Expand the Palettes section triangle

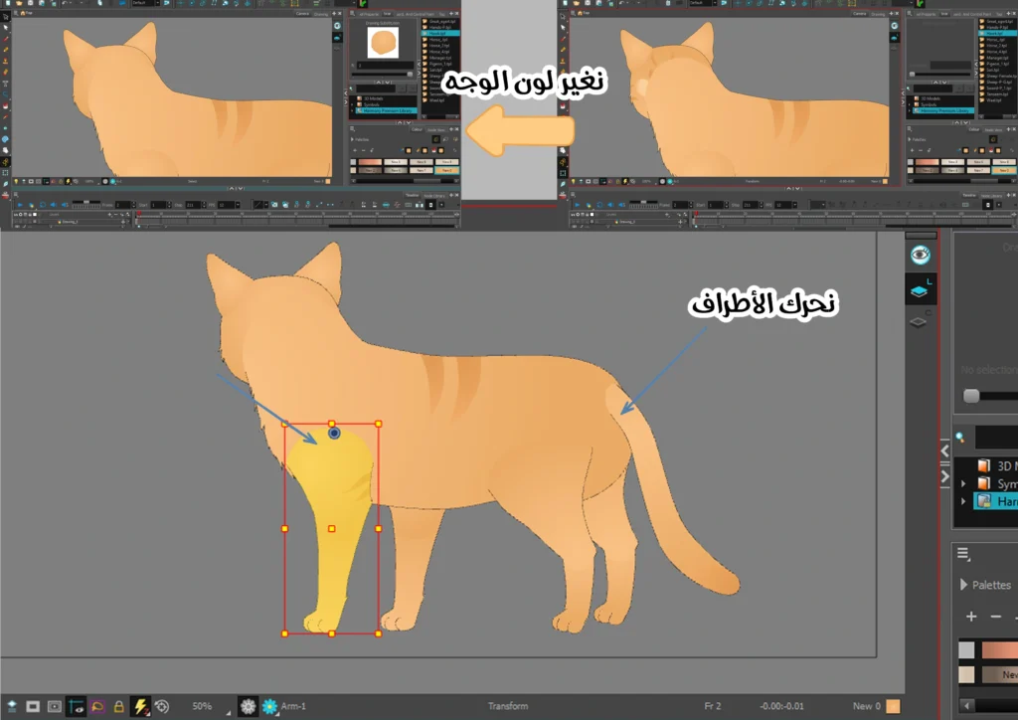coord(963,585)
